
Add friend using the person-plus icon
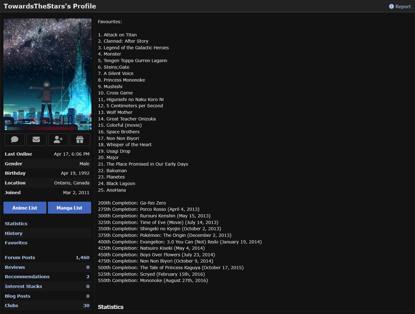tap(58, 140)
